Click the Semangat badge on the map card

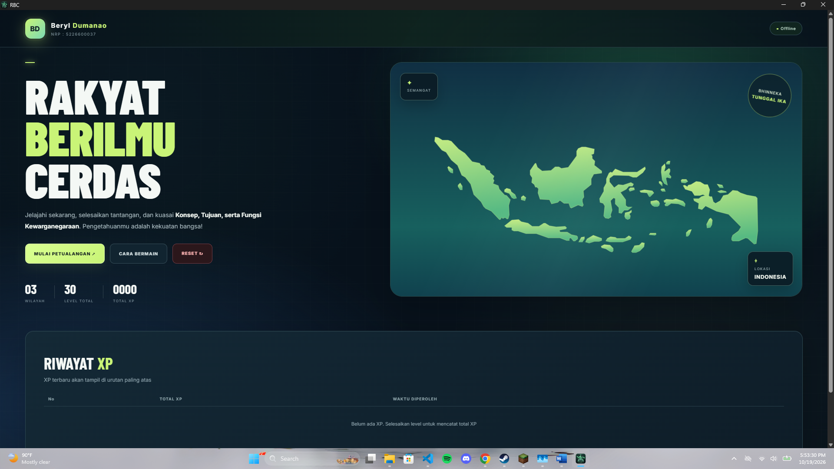419,86
